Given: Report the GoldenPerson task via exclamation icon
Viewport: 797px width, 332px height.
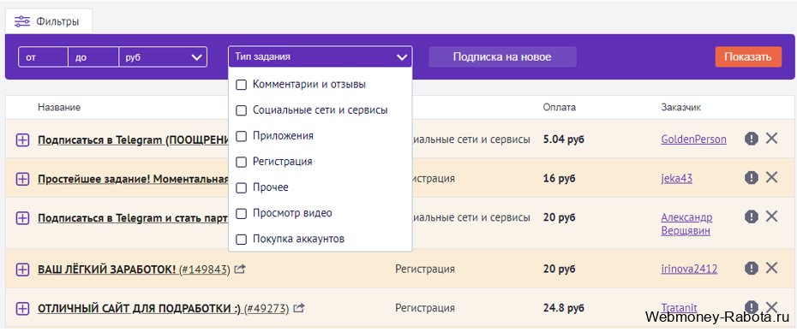Looking at the screenshot, I should (x=752, y=138).
